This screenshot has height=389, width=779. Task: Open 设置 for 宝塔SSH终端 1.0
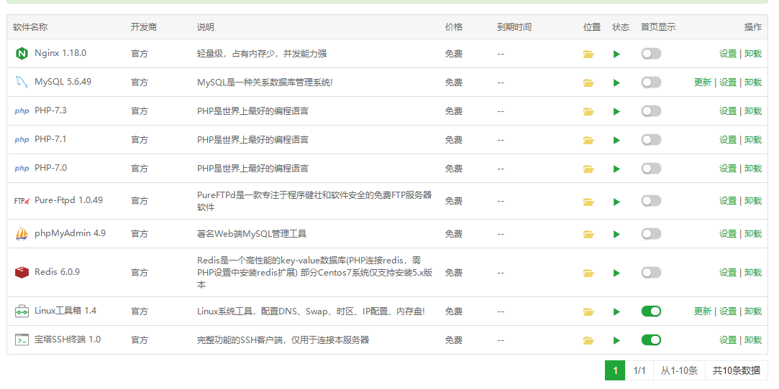pos(728,340)
